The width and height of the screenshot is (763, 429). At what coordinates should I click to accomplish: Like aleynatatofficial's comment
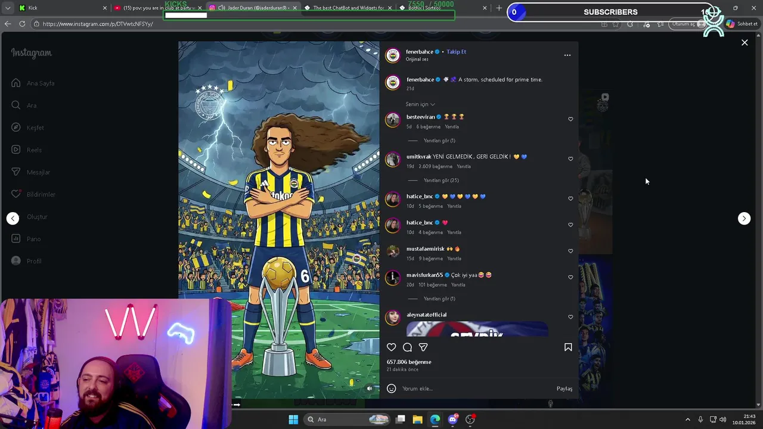tap(570, 317)
